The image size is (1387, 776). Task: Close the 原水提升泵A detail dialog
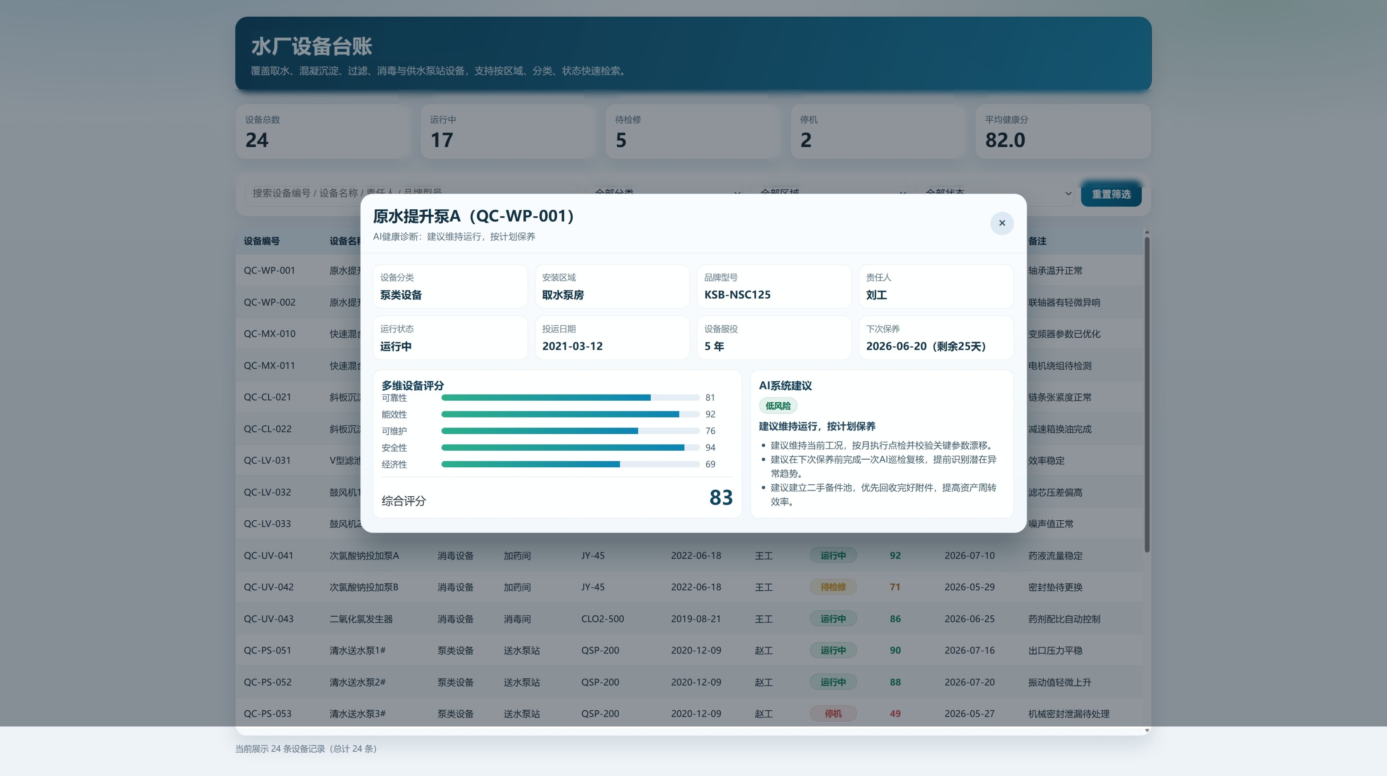click(1002, 223)
